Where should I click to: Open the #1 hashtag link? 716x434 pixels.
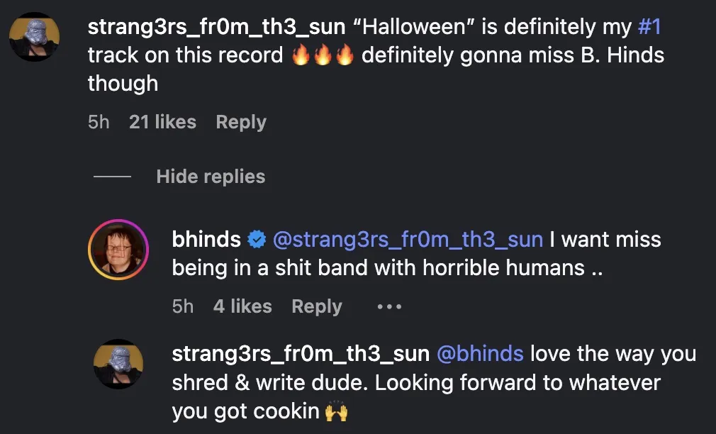coord(649,26)
